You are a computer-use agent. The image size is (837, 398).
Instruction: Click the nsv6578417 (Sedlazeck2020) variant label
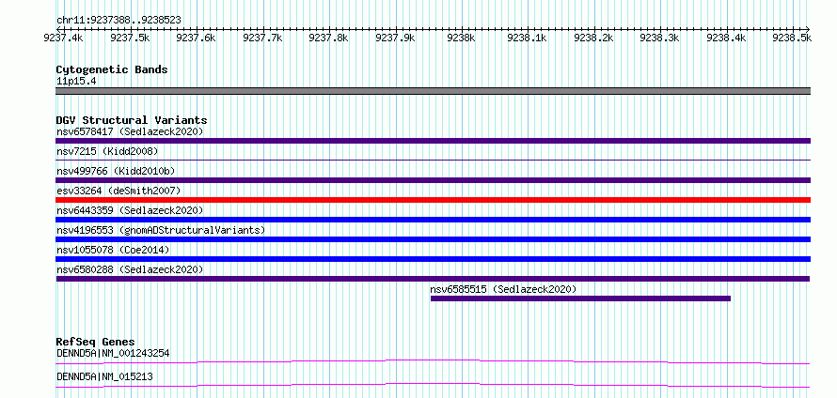tap(130, 131)
